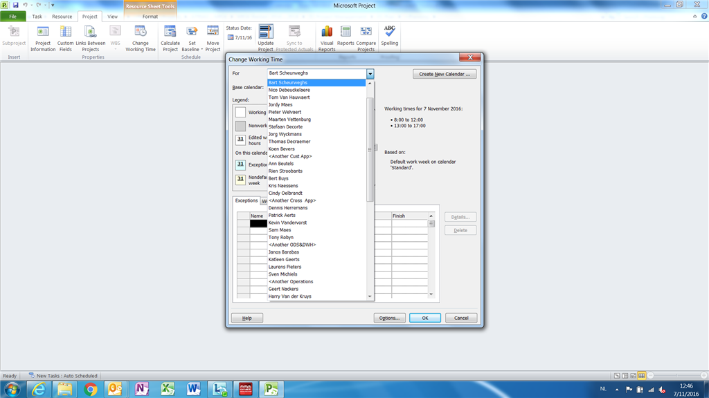Run Spelling check
Screen dimensions: 709x398
(x=389, y=36)
